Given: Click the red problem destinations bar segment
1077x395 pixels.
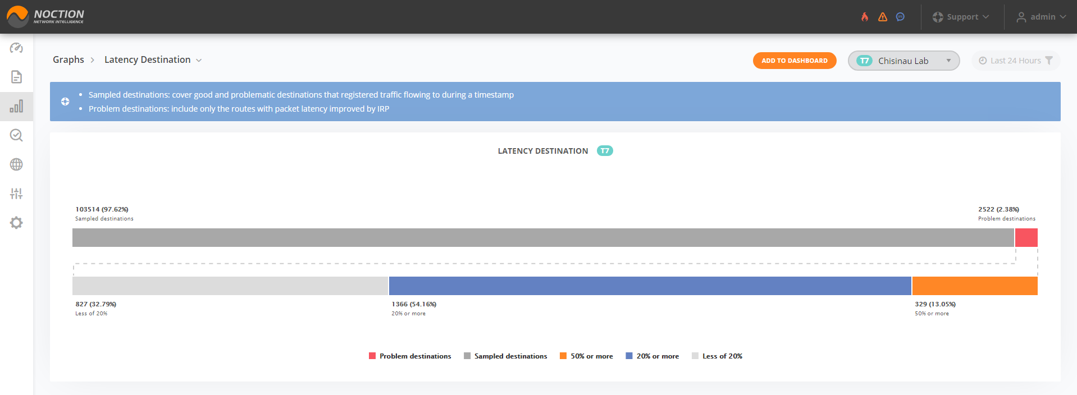Looking at the screenshot, I should 1026,237.
